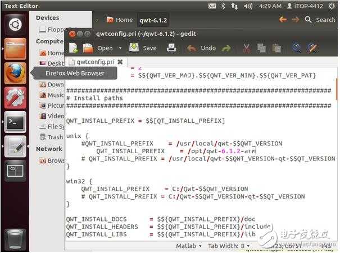The width and height of the screenshot is (340, 253).
Task: Select Pictures in Files sidebar
Action: 52,105
